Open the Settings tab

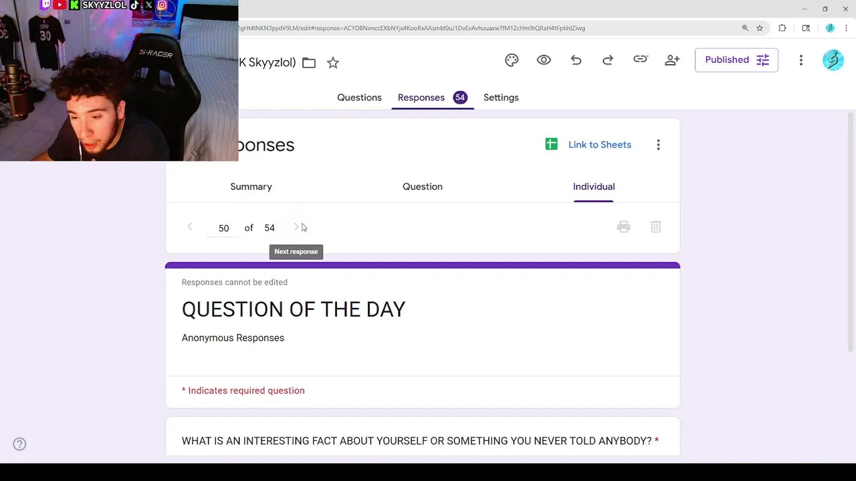501,98
